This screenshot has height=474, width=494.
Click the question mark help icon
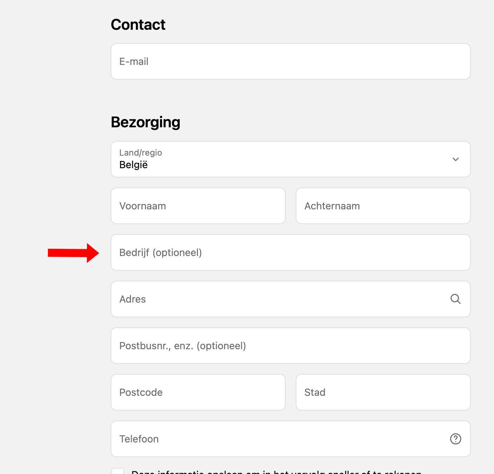(x=455, y=439)
